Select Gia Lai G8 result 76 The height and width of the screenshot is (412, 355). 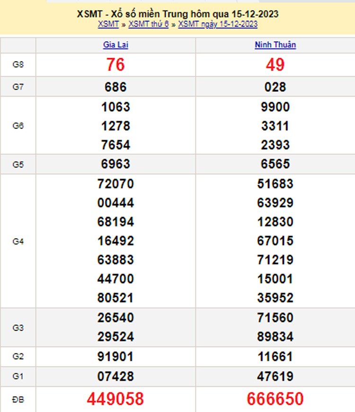115,65
